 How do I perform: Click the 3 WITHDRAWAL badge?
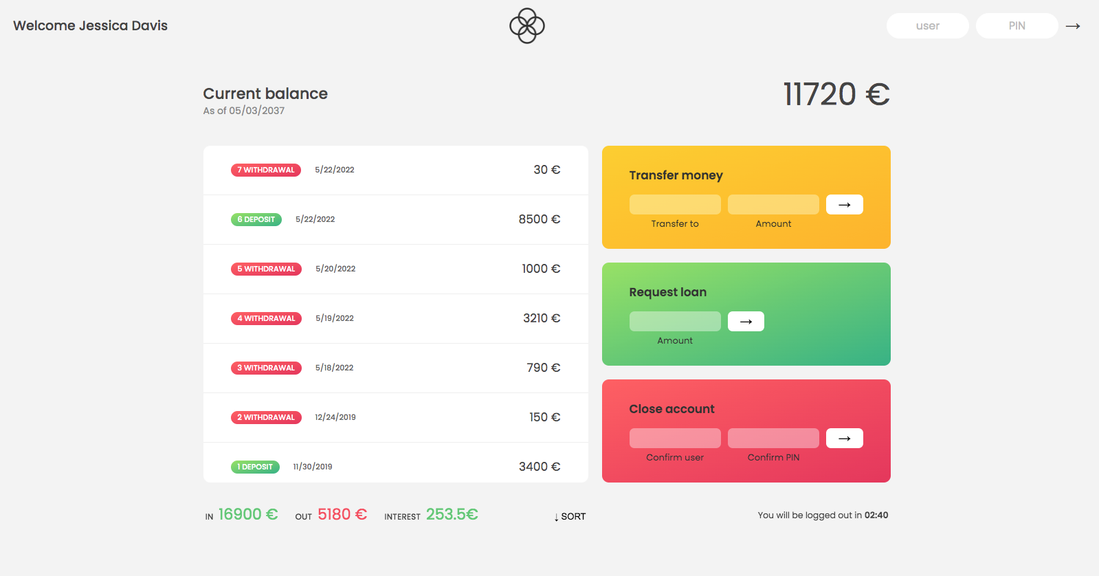[x=266, y=368]
